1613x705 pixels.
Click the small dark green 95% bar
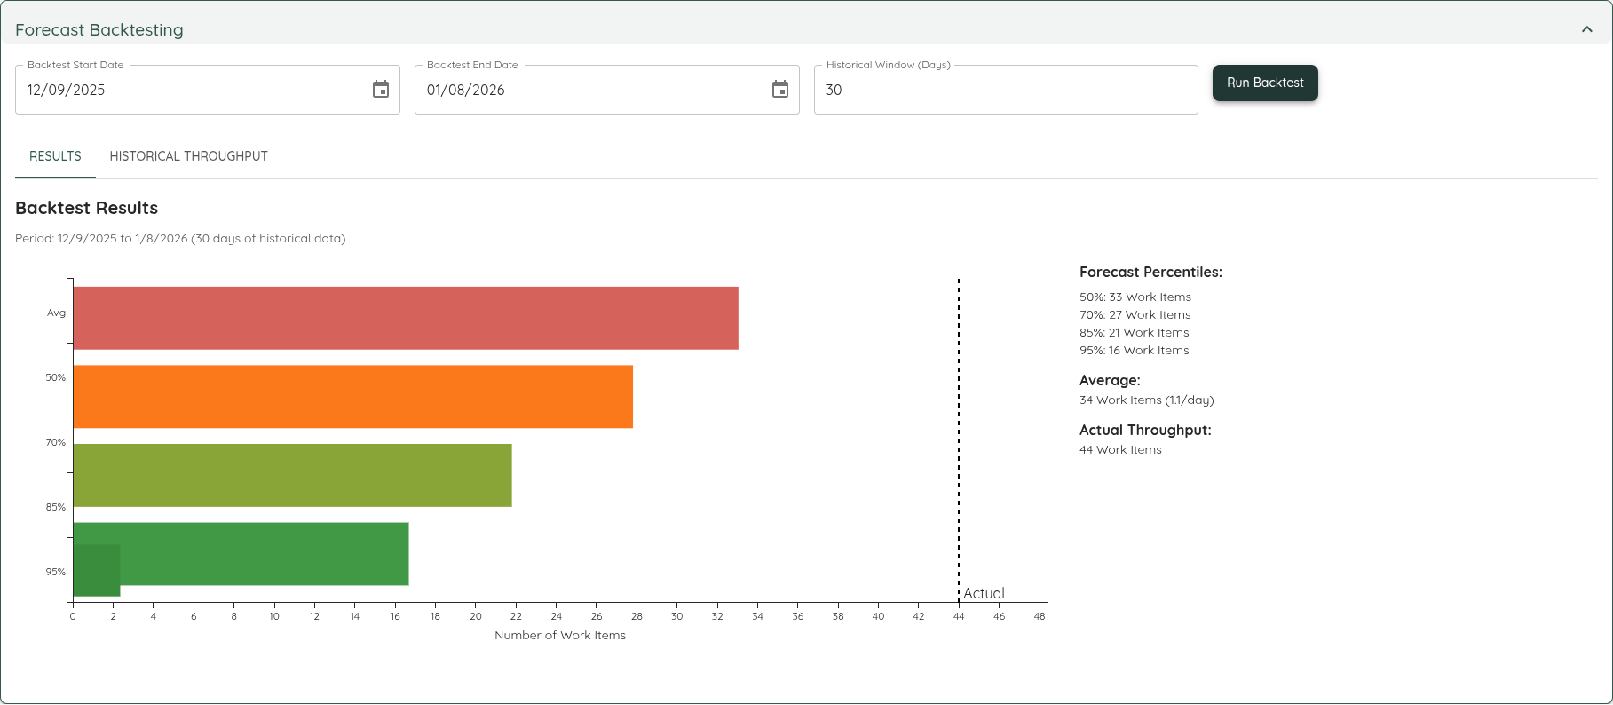tap(96, 571)
